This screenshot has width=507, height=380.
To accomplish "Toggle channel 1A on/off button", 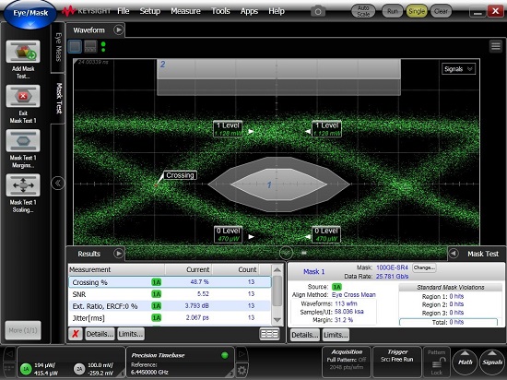I will point(26,369).
